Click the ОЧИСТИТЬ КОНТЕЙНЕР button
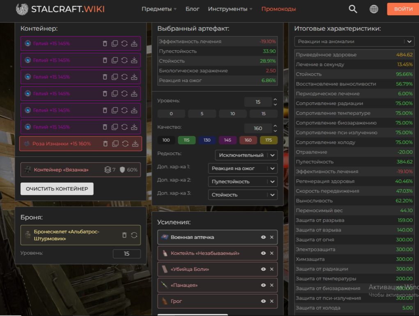 point(57,189)
